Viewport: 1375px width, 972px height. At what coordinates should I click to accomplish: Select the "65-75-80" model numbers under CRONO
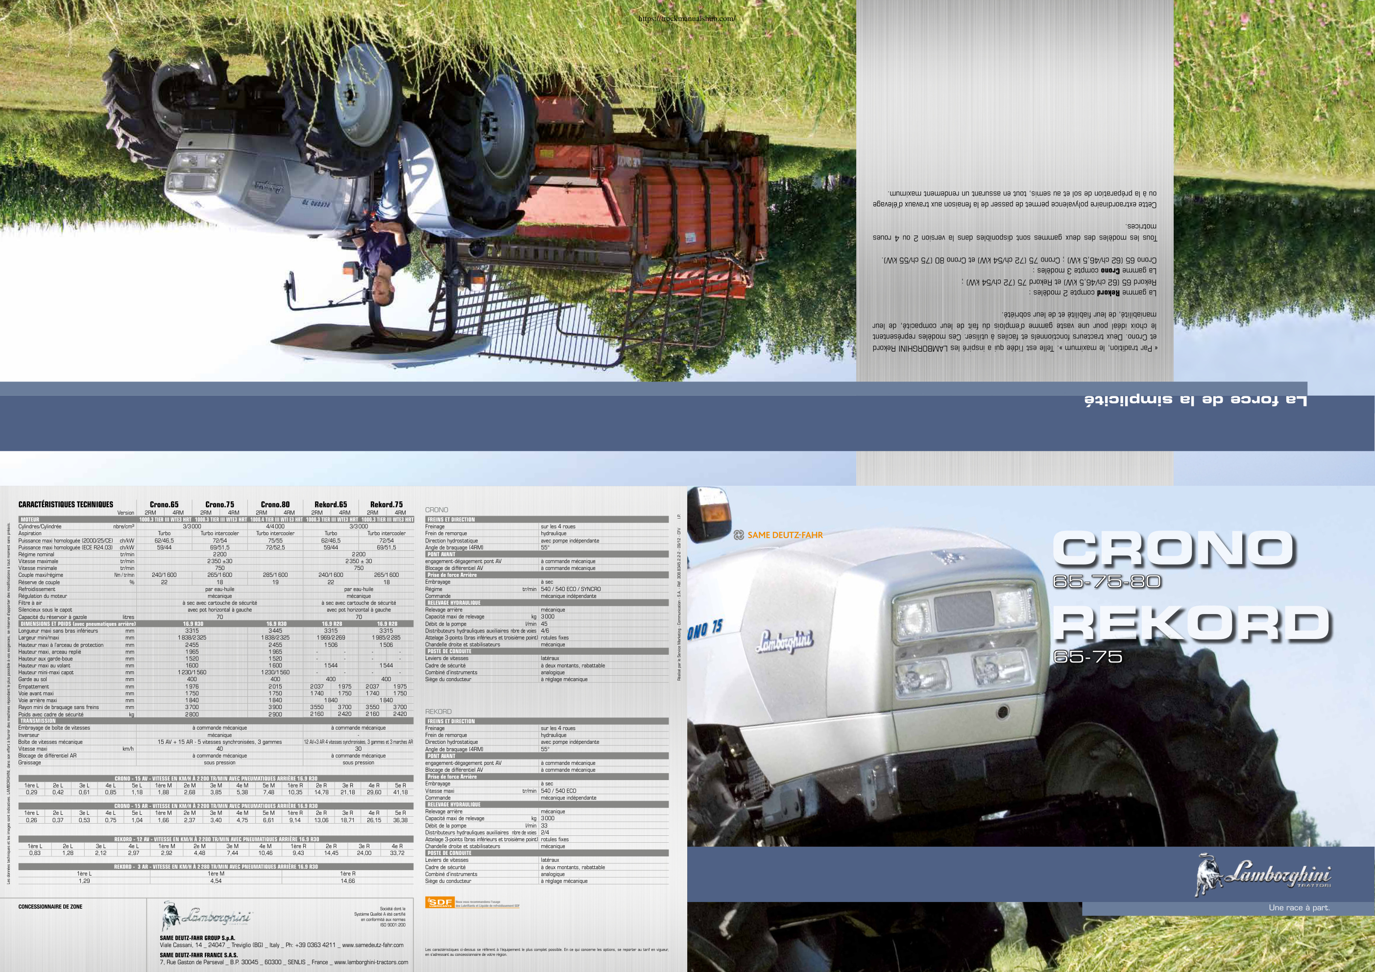point(1107,581)
